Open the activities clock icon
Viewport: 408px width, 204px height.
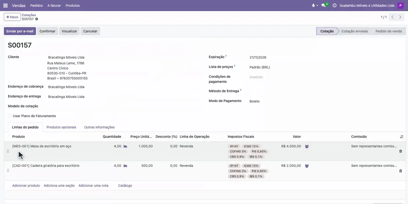pyautogui.click(x=334, y=5)
